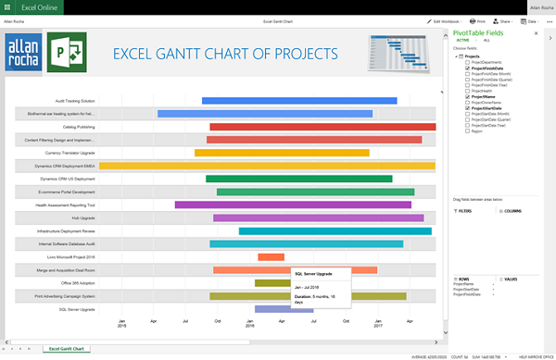
Task: Open ProjectFinishDate dropdown in ROWS area
Action: [493, 294]
